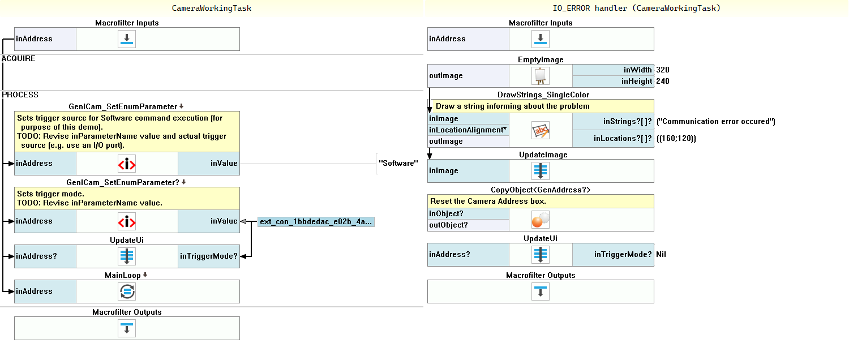Expand the MainLoop macrofilter arrow
Viewport: 849px width, 343px height.
pyautogui.click(x=145, y=275)
